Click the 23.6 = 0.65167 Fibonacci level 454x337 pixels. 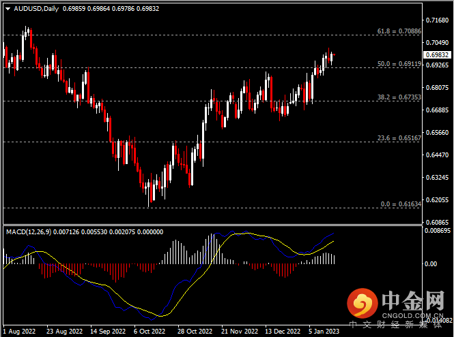point(398,138)
